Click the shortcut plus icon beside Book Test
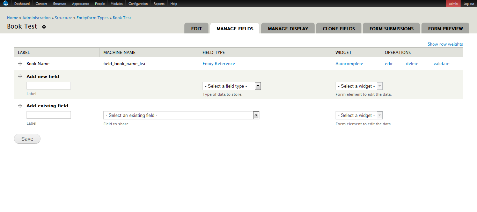 coord(44,27)
